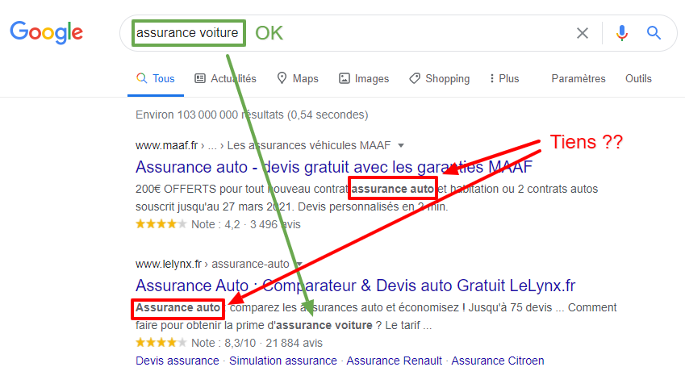685x392 pixels.
Task: Expand the dropdown arrow next to MAAF breadcrumb
Action: pos(401,145)
